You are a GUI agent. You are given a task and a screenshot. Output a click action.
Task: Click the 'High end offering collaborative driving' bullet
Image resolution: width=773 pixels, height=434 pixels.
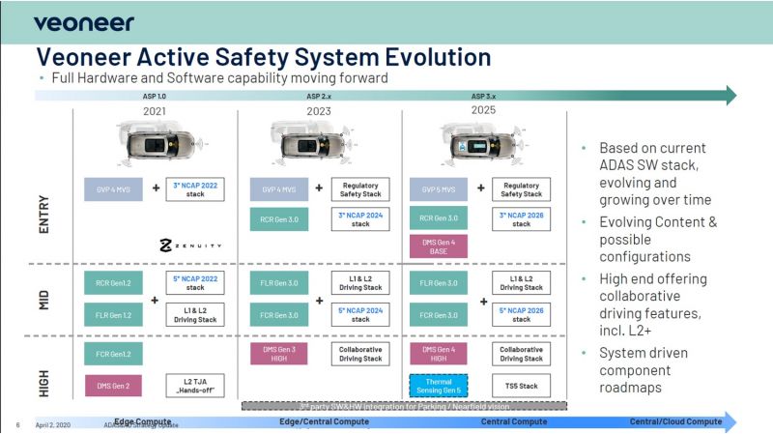coord(653,304)
